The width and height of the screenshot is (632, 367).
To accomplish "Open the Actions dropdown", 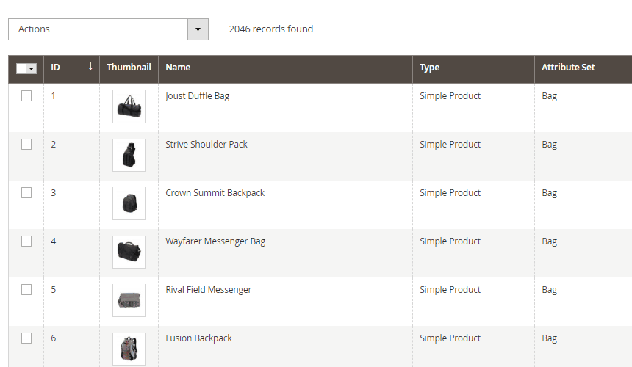I will pos(108,29).
